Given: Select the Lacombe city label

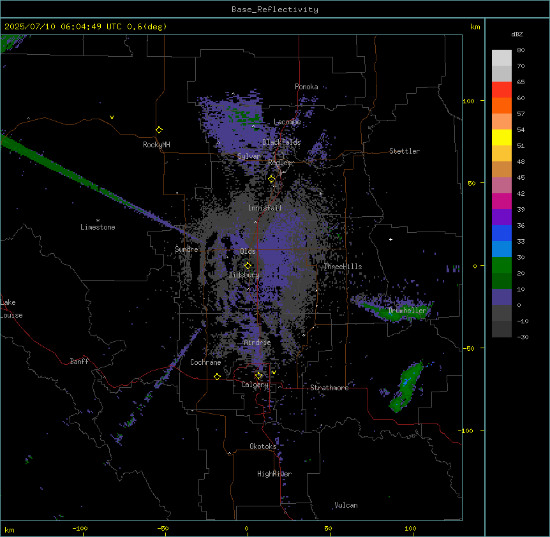Looking at the screenshot, I should 287,122.
